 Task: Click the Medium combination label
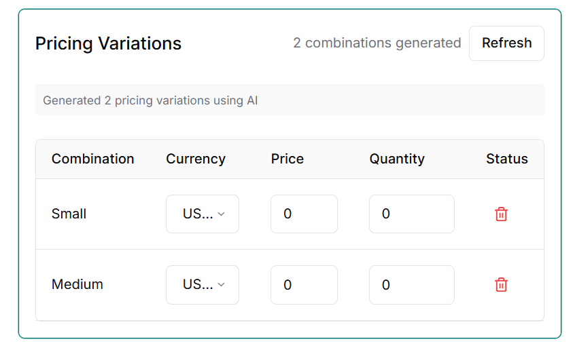[77, 285]
